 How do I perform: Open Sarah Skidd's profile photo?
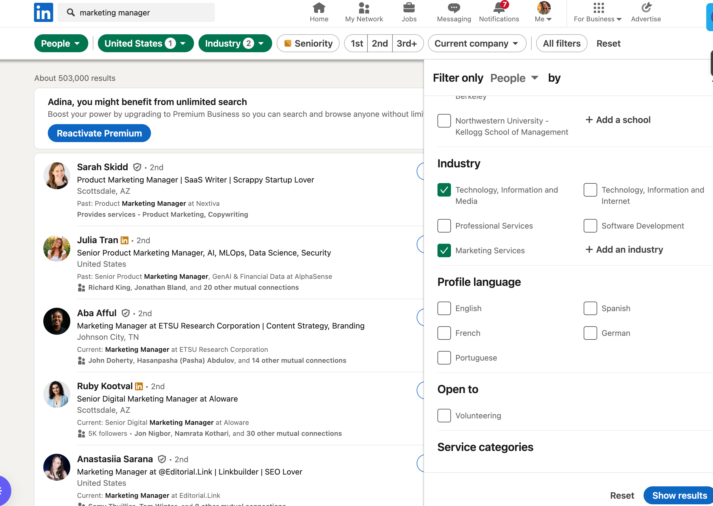coord(57,176)
